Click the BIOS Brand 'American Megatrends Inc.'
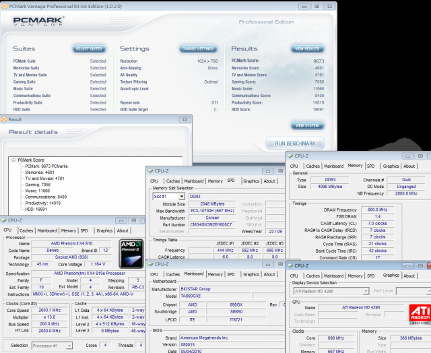431x353 pixels. click(232, 338)
